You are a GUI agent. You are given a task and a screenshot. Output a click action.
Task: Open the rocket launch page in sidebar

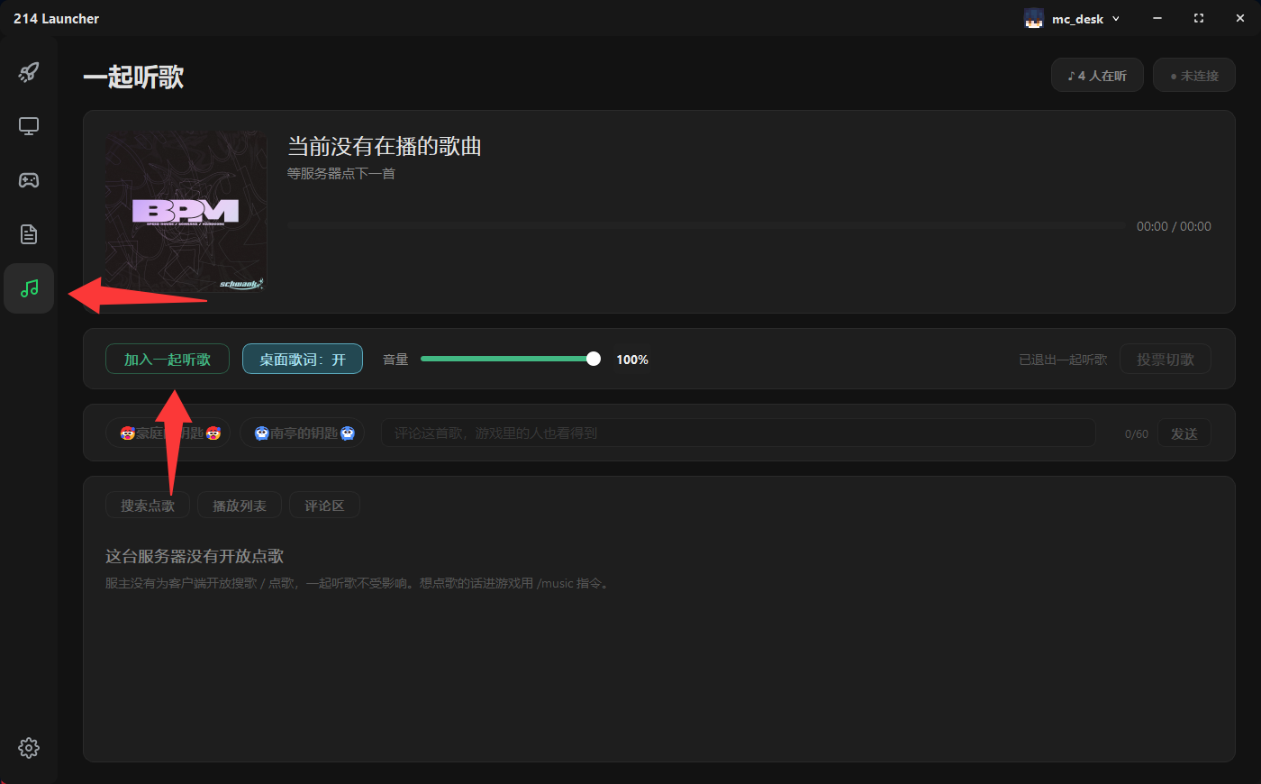(29, 72)
